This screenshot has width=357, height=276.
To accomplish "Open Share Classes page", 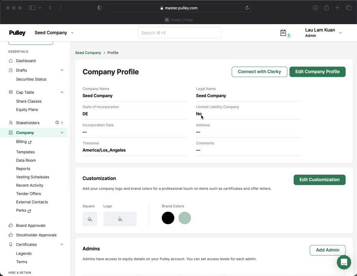I will (29, 101).
